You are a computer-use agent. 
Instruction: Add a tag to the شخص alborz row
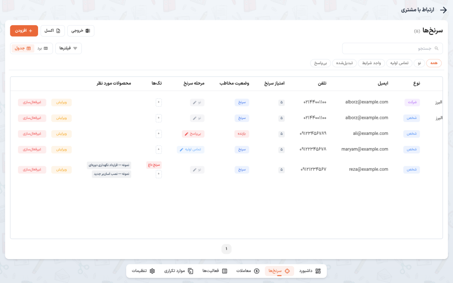[159, 118]
